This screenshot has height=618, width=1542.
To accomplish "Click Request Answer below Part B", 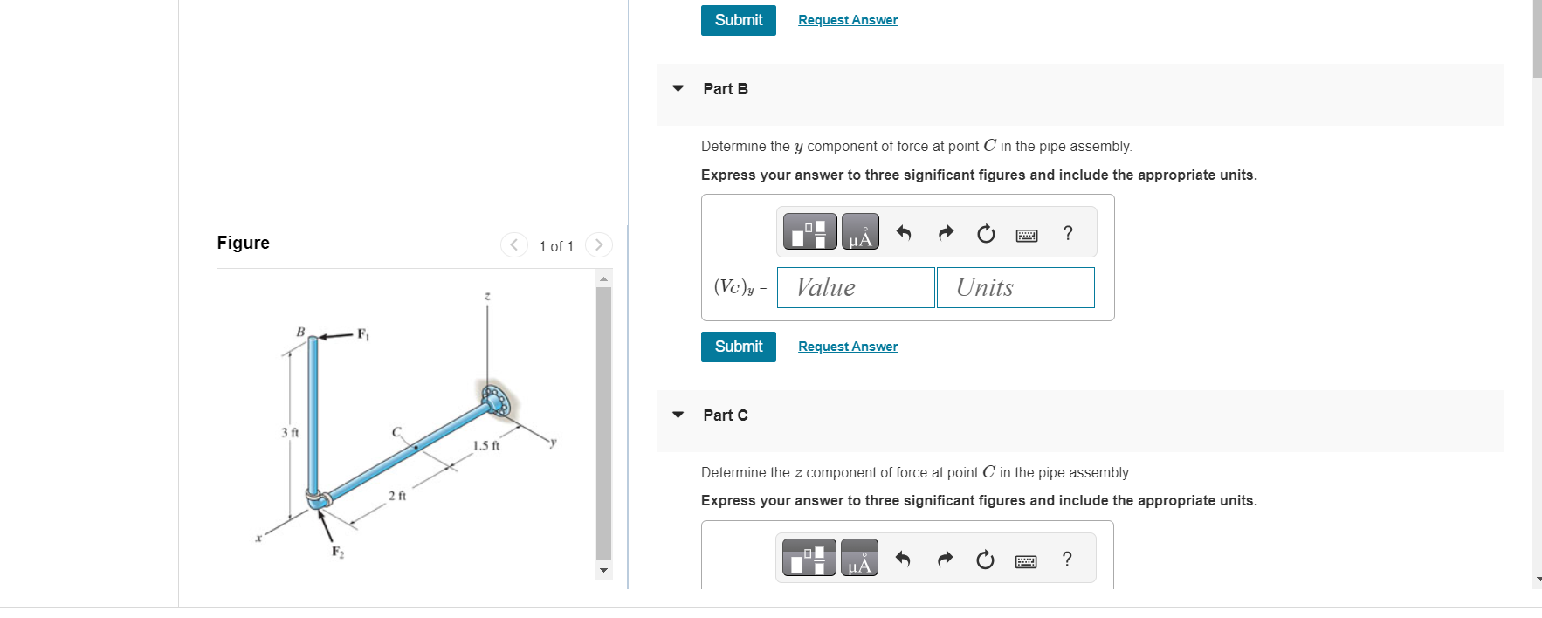I will [847, 347].
